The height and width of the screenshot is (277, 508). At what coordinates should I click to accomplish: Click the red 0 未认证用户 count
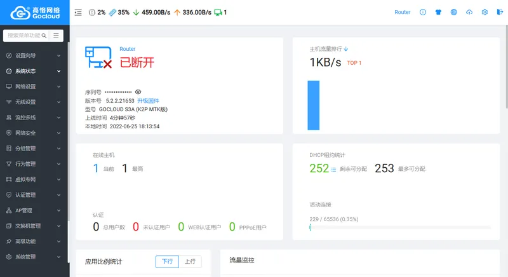click(x=136, y=227)
